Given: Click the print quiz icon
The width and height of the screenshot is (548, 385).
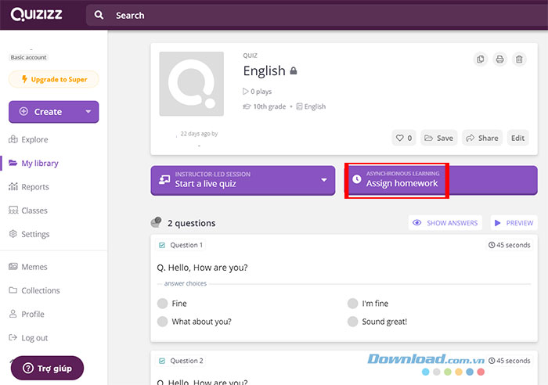Looking at the screenshot, I should tap(499, 59).
